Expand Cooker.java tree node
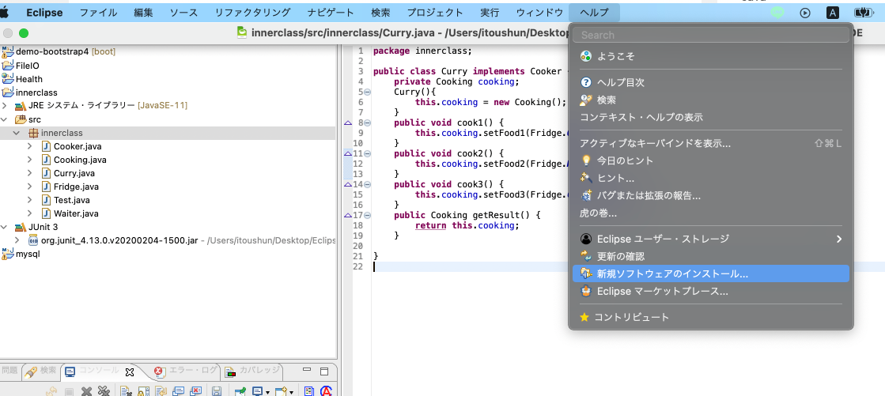The width and height of the screenshot is (885, 396). point(29,146)
